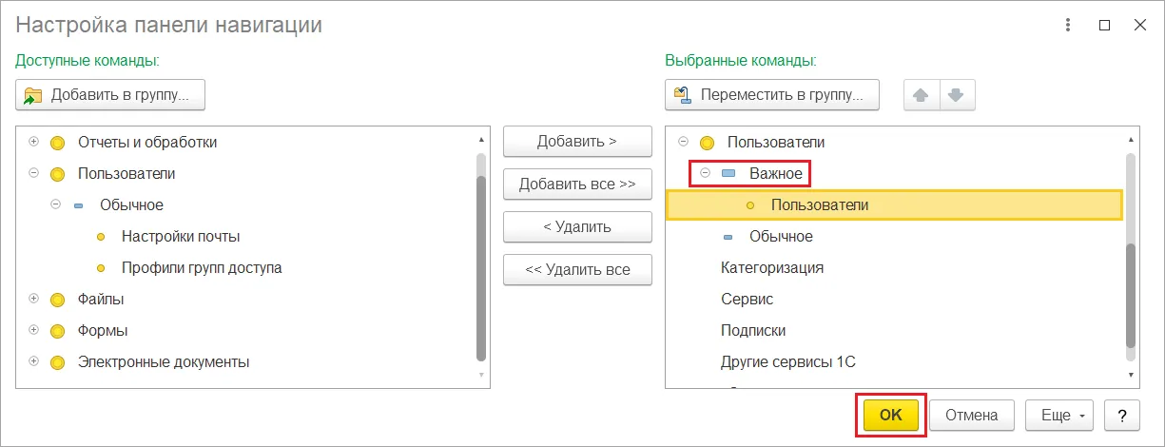Click the yellow icon beside Отчеты и обработки
Image resolution: width=1165 pixels, height=447 pixels.
pos(57,143)
